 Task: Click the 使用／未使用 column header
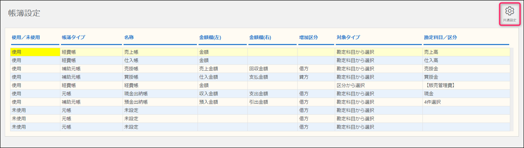pyautogui.click(x=26, y=37)
